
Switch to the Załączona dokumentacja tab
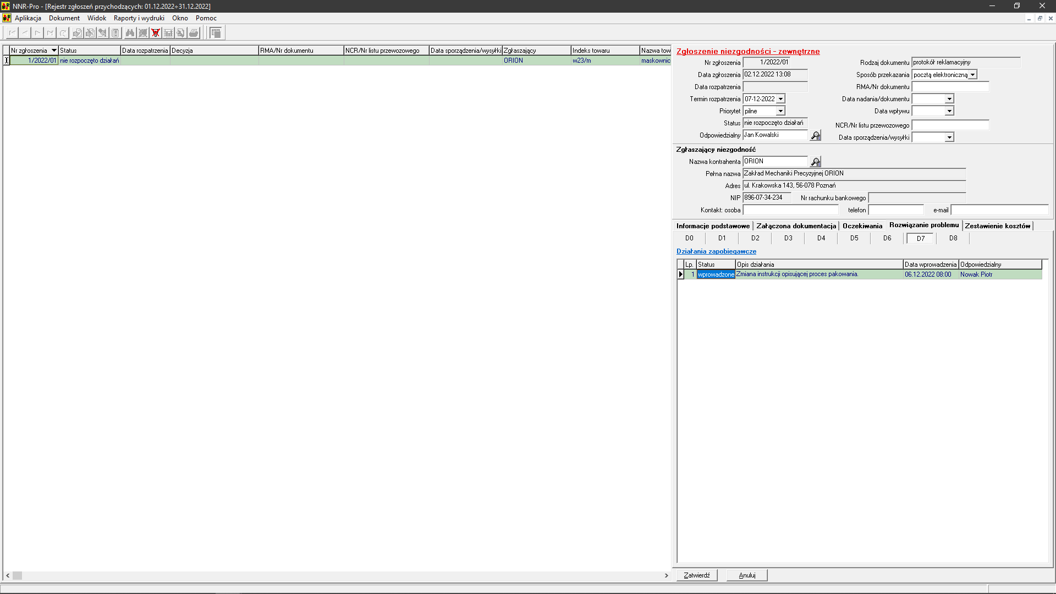pyautogui.click(x=796, y=226)
